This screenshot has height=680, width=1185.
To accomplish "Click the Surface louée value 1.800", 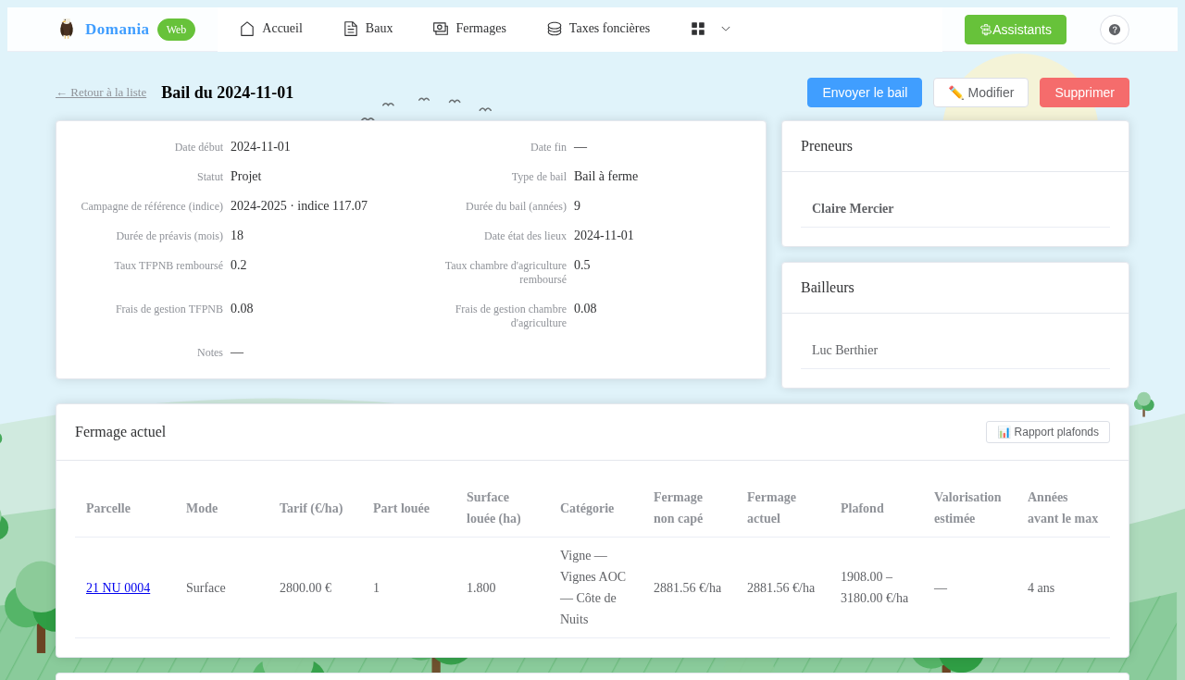I will pyautogui.click(x=481, y=588).
